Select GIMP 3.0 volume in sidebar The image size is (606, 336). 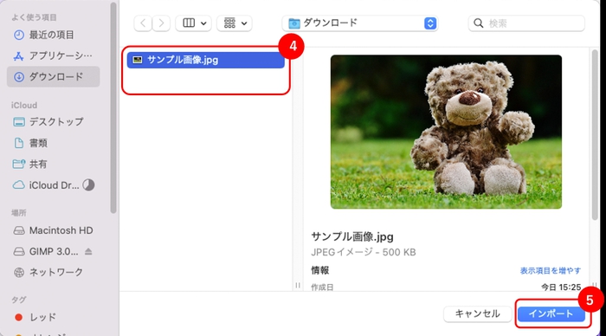pyautogui.click(x=46, y=252)
